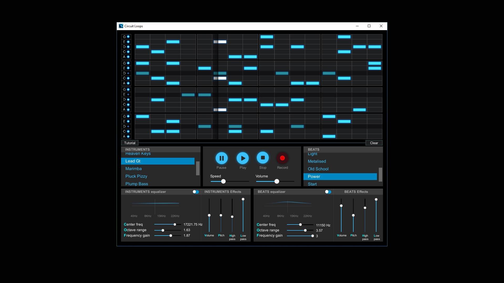Image resolution: width=504 pixels, height=283 pixels.
Task: Toggle the INSTRUMENTS equalizer switch
Action: point(196,192)
